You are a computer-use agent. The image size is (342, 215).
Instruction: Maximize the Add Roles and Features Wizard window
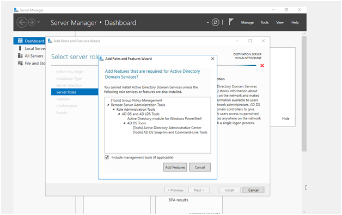(250, 41)
